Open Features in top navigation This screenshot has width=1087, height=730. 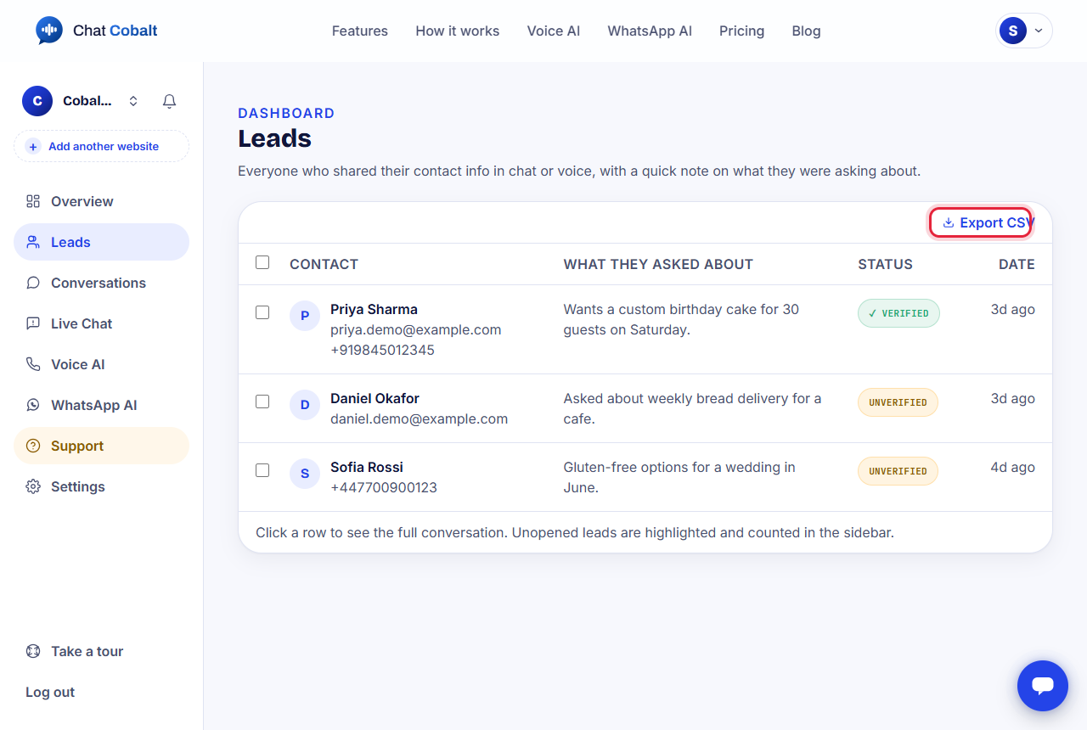[360, 31]
